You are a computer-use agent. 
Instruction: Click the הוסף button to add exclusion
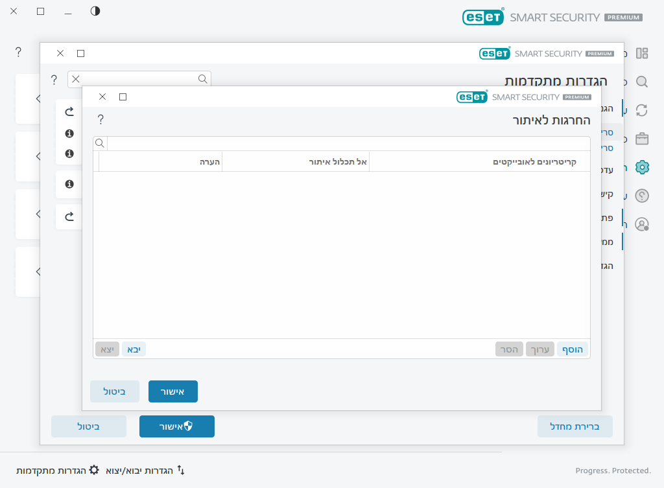[x=572, y=349]
